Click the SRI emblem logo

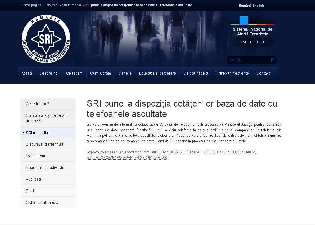pos(46,39)
